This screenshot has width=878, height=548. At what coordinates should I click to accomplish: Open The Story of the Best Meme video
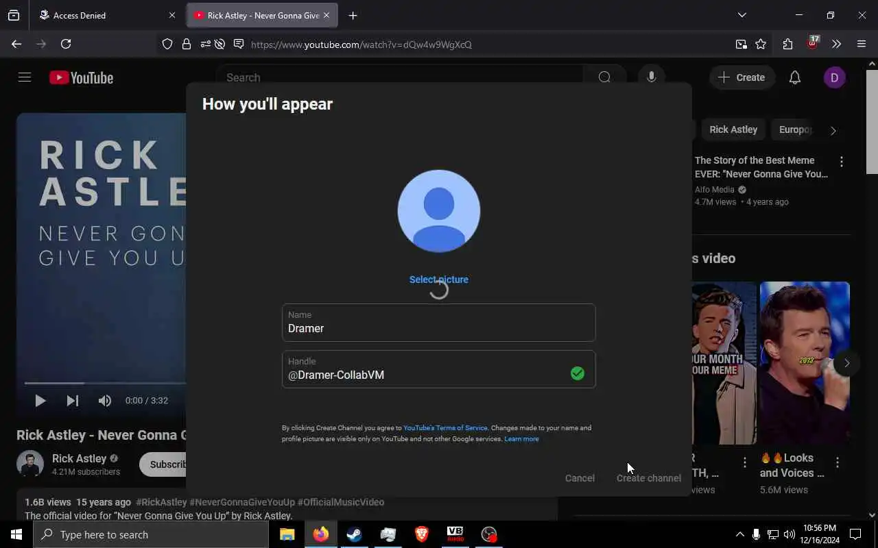[761, 167]
